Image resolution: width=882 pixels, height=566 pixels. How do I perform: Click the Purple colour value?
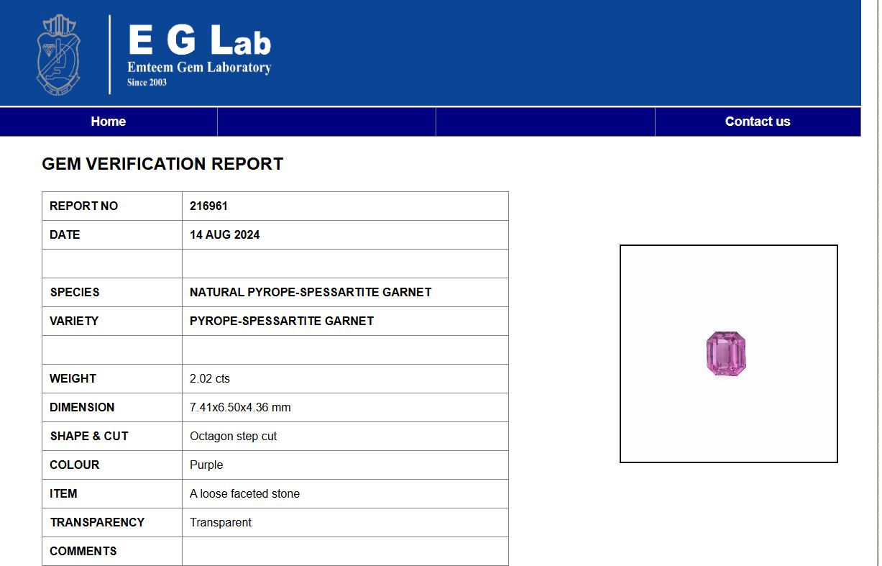[206, 465]
